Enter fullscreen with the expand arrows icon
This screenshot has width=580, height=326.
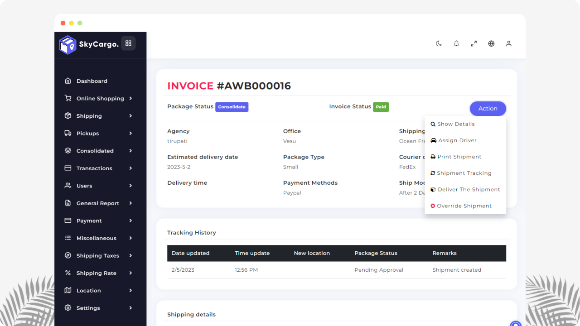[x=474, y=43]
